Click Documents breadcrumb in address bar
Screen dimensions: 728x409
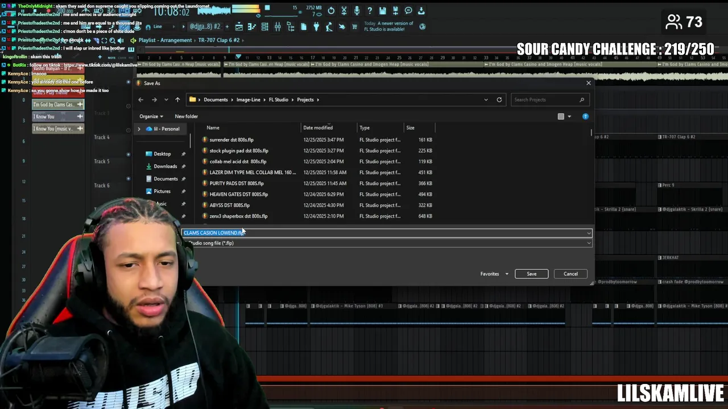[x=216, y=100]
